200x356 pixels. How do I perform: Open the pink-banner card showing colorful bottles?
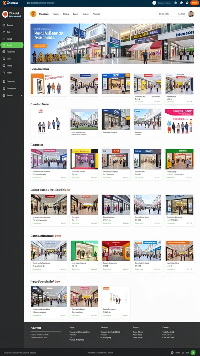(179, 122)
